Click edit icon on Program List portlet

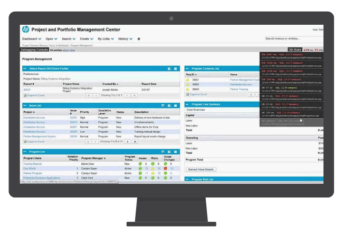click(x=169, y=152)
